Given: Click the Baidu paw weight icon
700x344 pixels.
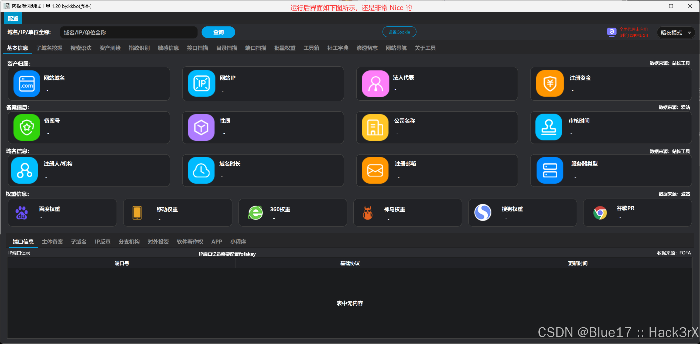Looking at the screenshot, I should point(22,213).
